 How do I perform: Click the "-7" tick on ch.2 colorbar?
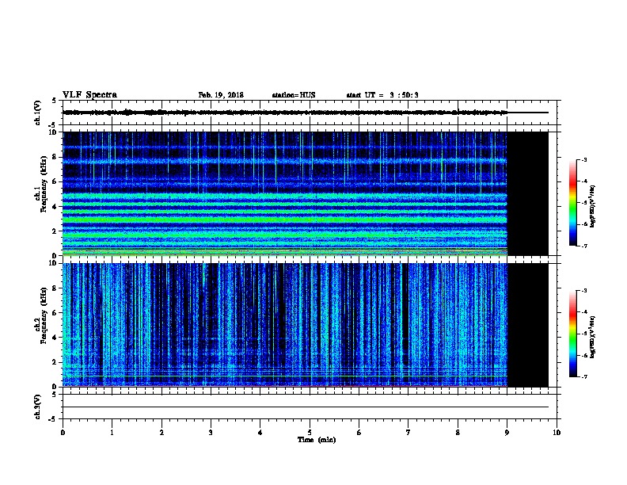coord(583,376)
